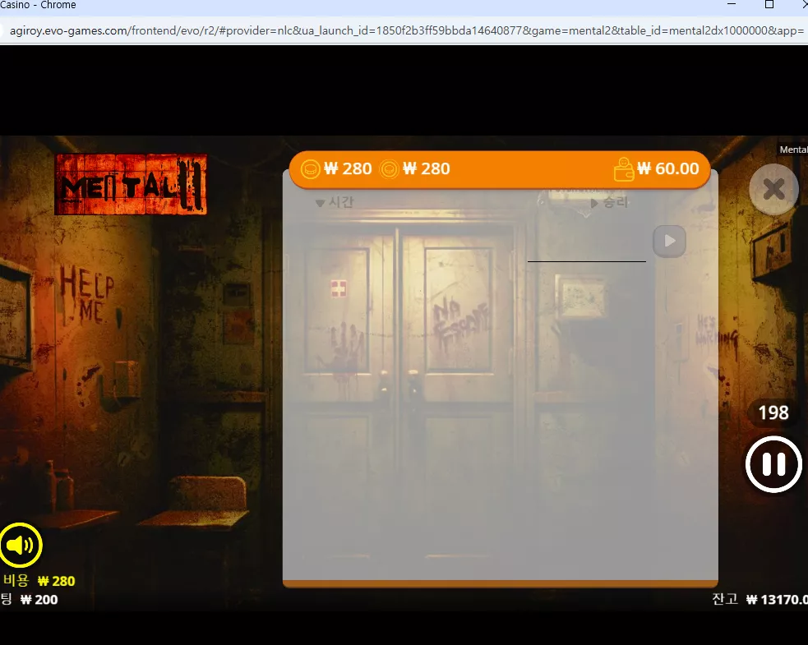The height and width of the screenshot is (645, 808).
Task: Click the 비용 ₩ 280 cost display
Action: (x=39, y=581)
